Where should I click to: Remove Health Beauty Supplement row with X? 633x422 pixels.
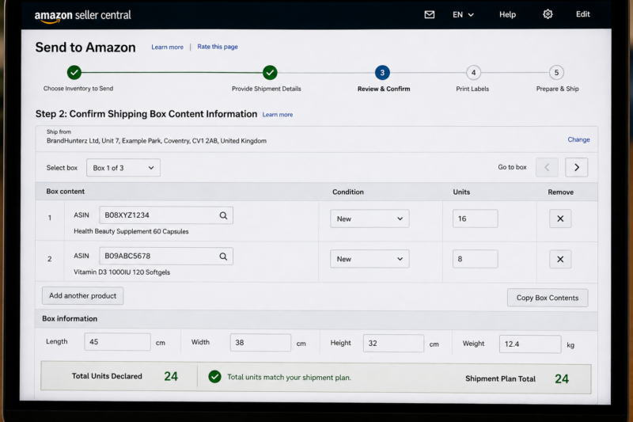[560, 219]
